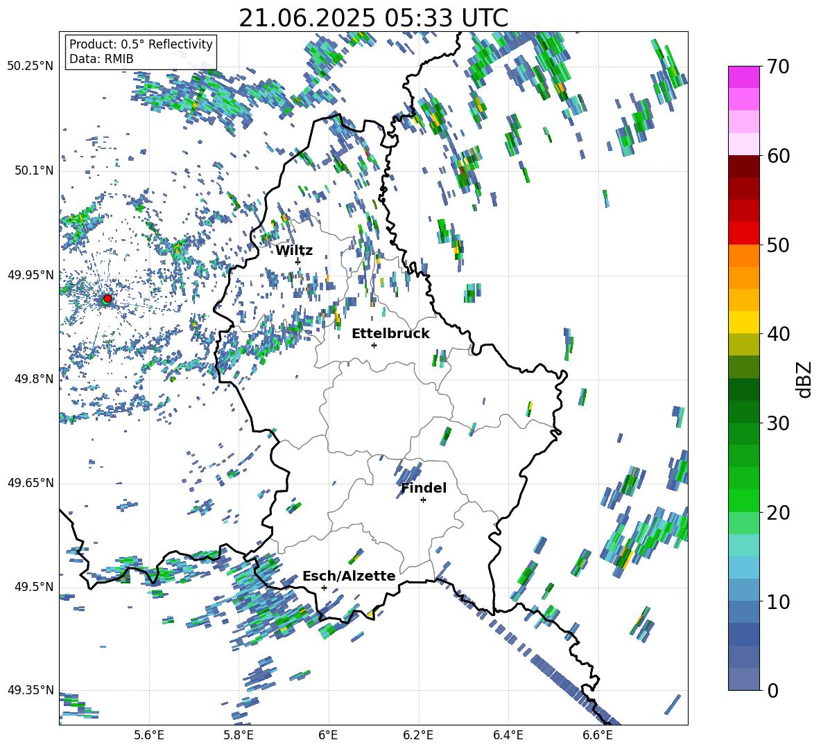Click the 49.35°N latitude label

31,690
